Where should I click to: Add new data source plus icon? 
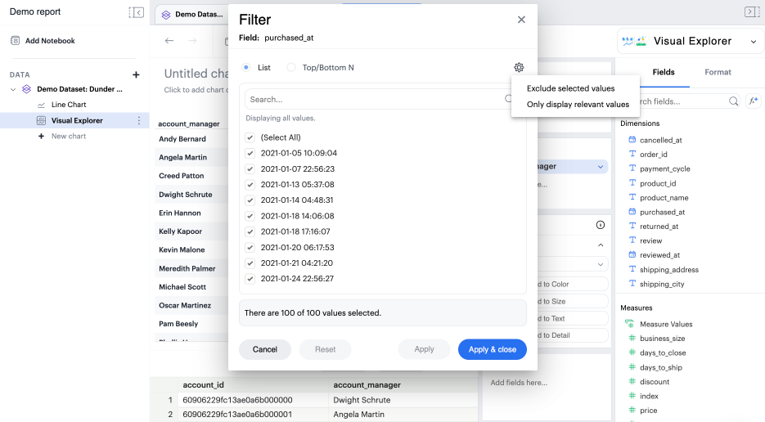pyautogui.click(x=136, y=74)
